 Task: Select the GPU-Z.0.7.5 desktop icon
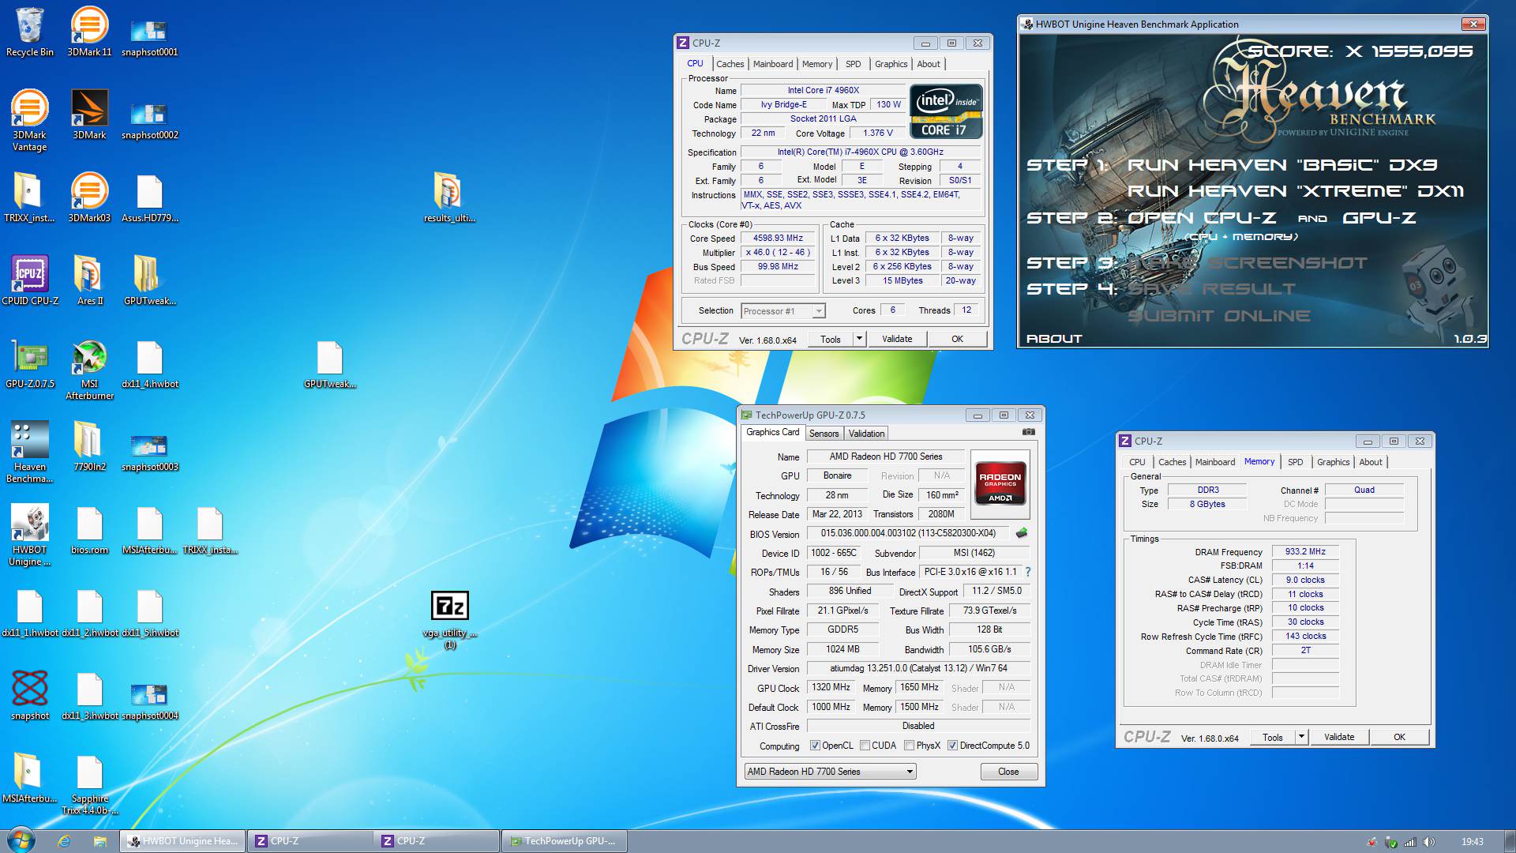[30, 363]
